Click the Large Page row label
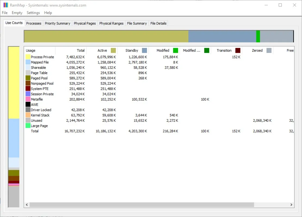This screenshot has height=217, width=302. pyautogui.click(x=39, y=126)
